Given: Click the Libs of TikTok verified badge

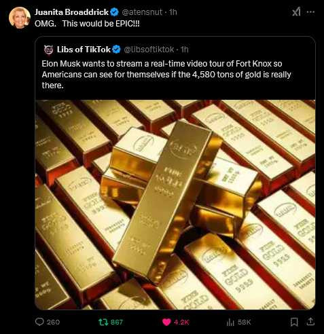Looking at the screenshot, I should pos(116,50).
